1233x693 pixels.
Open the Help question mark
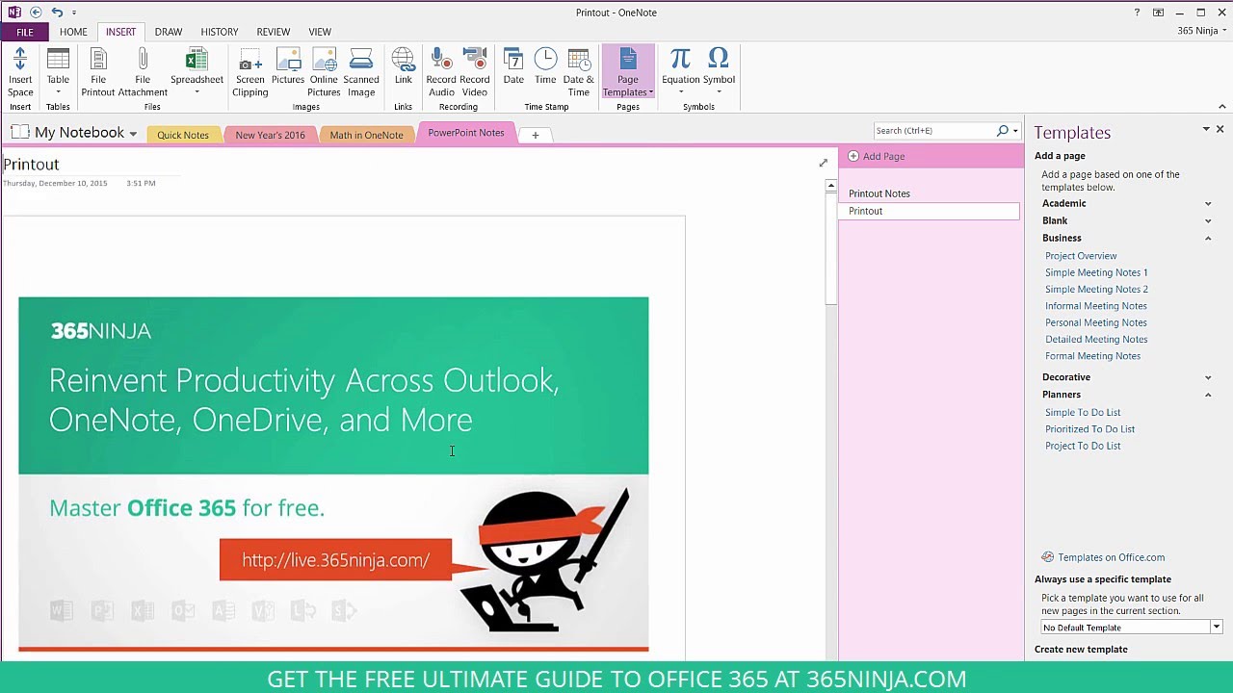(1137, 13)
